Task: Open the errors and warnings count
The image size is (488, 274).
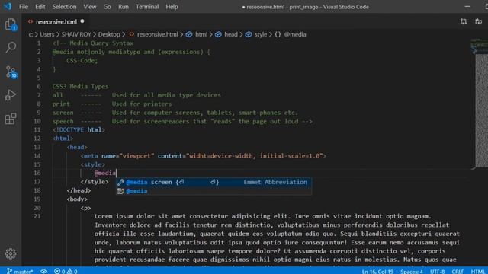Action: [x=66, y=271]
